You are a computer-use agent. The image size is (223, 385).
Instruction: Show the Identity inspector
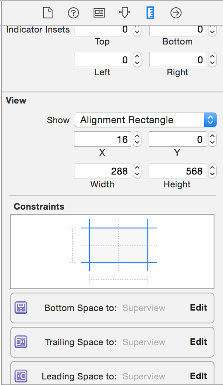point(99,13)
